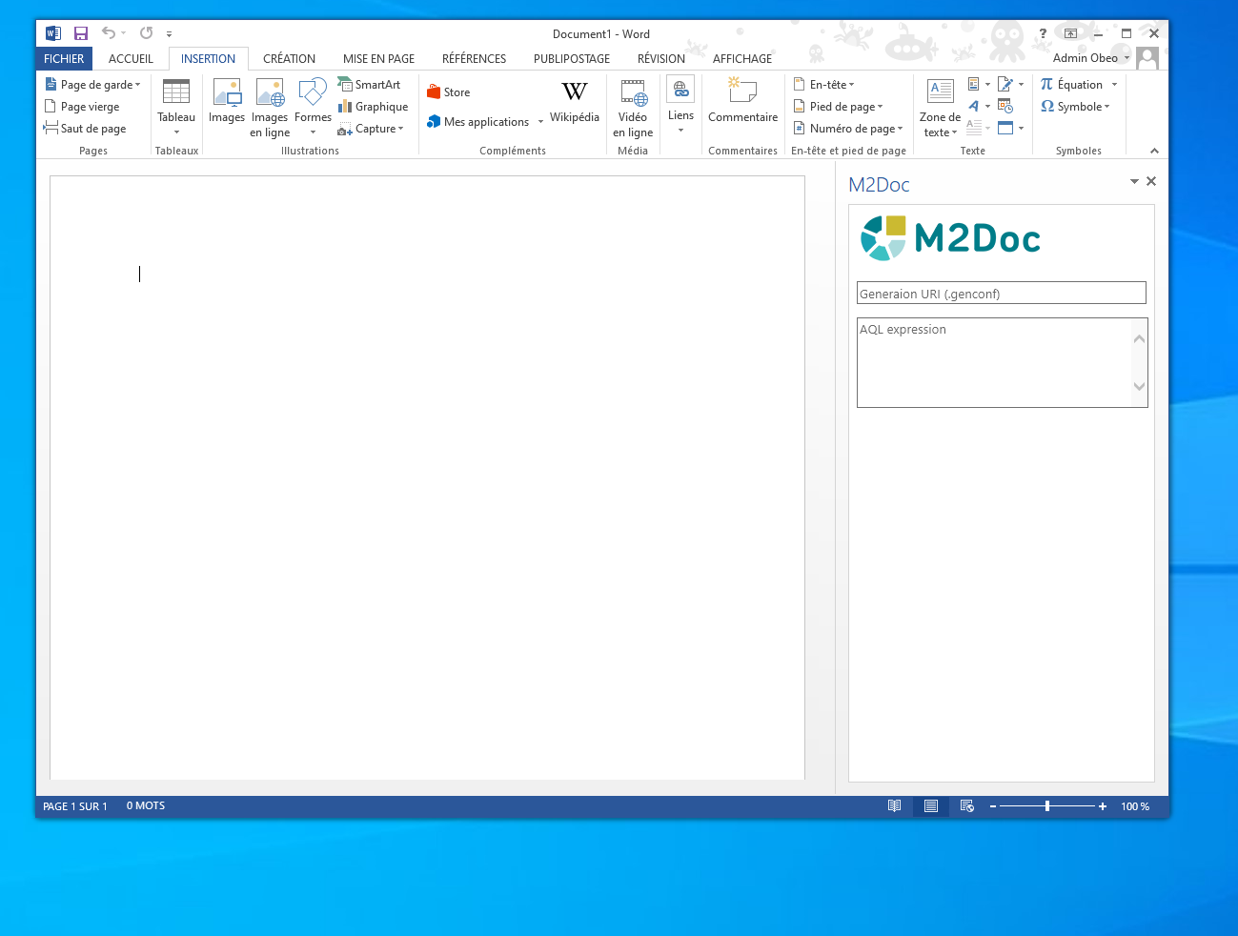Open the Pied de page dropdown

click(x=838, y=107)
